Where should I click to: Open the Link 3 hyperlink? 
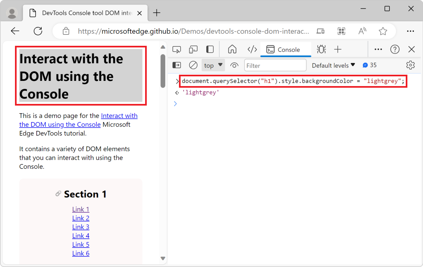[x=81, y=226]
